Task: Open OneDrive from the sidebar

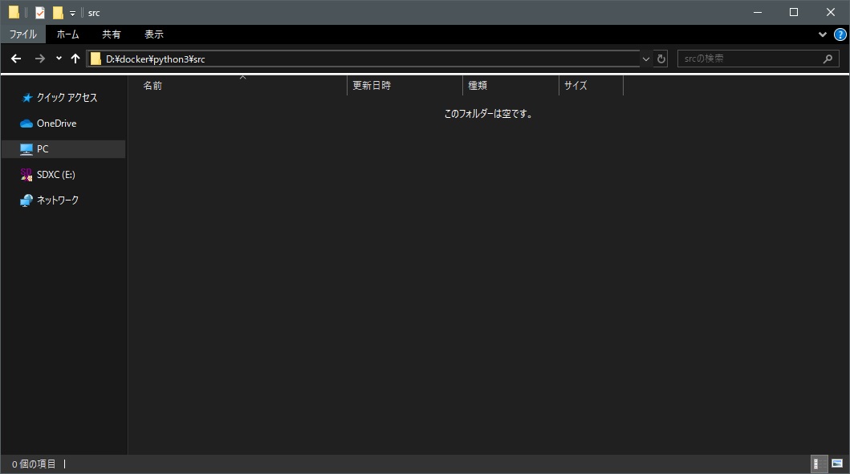Action: pyautogui.click(x=56, y=123)
